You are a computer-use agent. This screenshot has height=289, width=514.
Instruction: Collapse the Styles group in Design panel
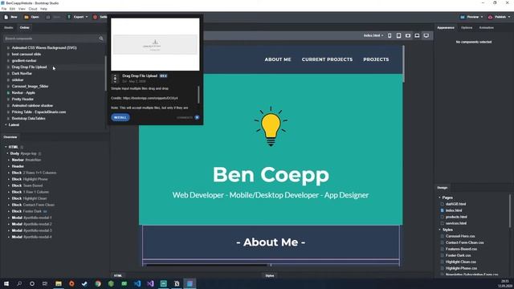coord(439,230)
